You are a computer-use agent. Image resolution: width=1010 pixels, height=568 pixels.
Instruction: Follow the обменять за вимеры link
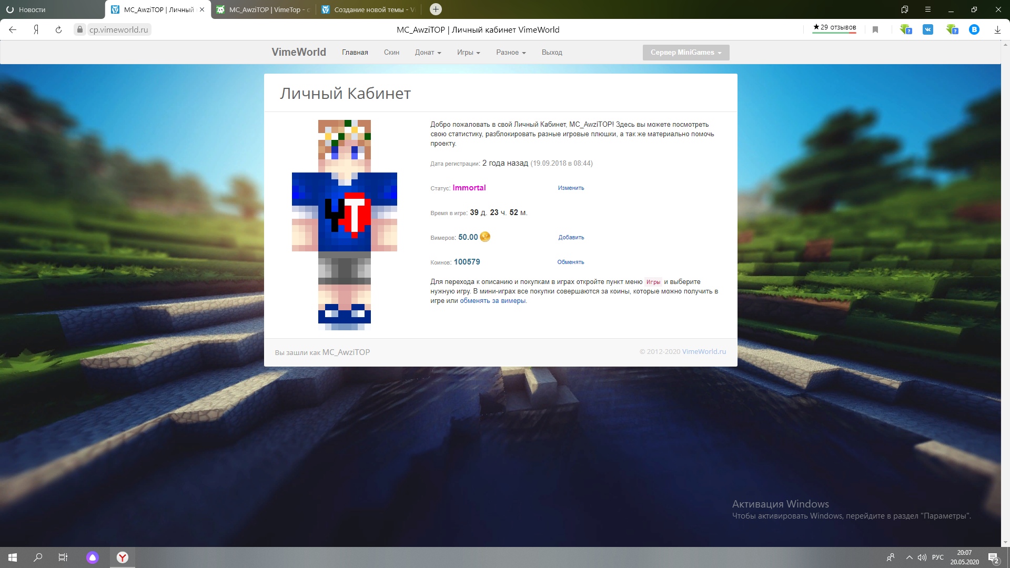493,301
